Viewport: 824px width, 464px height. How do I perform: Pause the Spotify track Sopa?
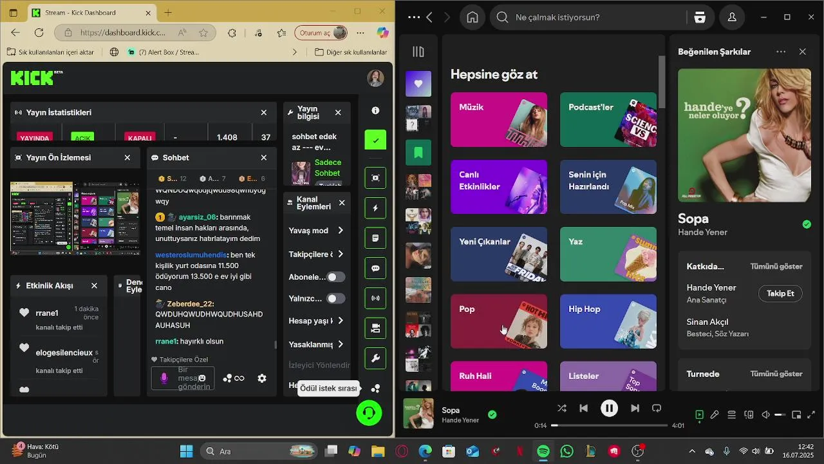pyautogui.click(x=609, y=408)
